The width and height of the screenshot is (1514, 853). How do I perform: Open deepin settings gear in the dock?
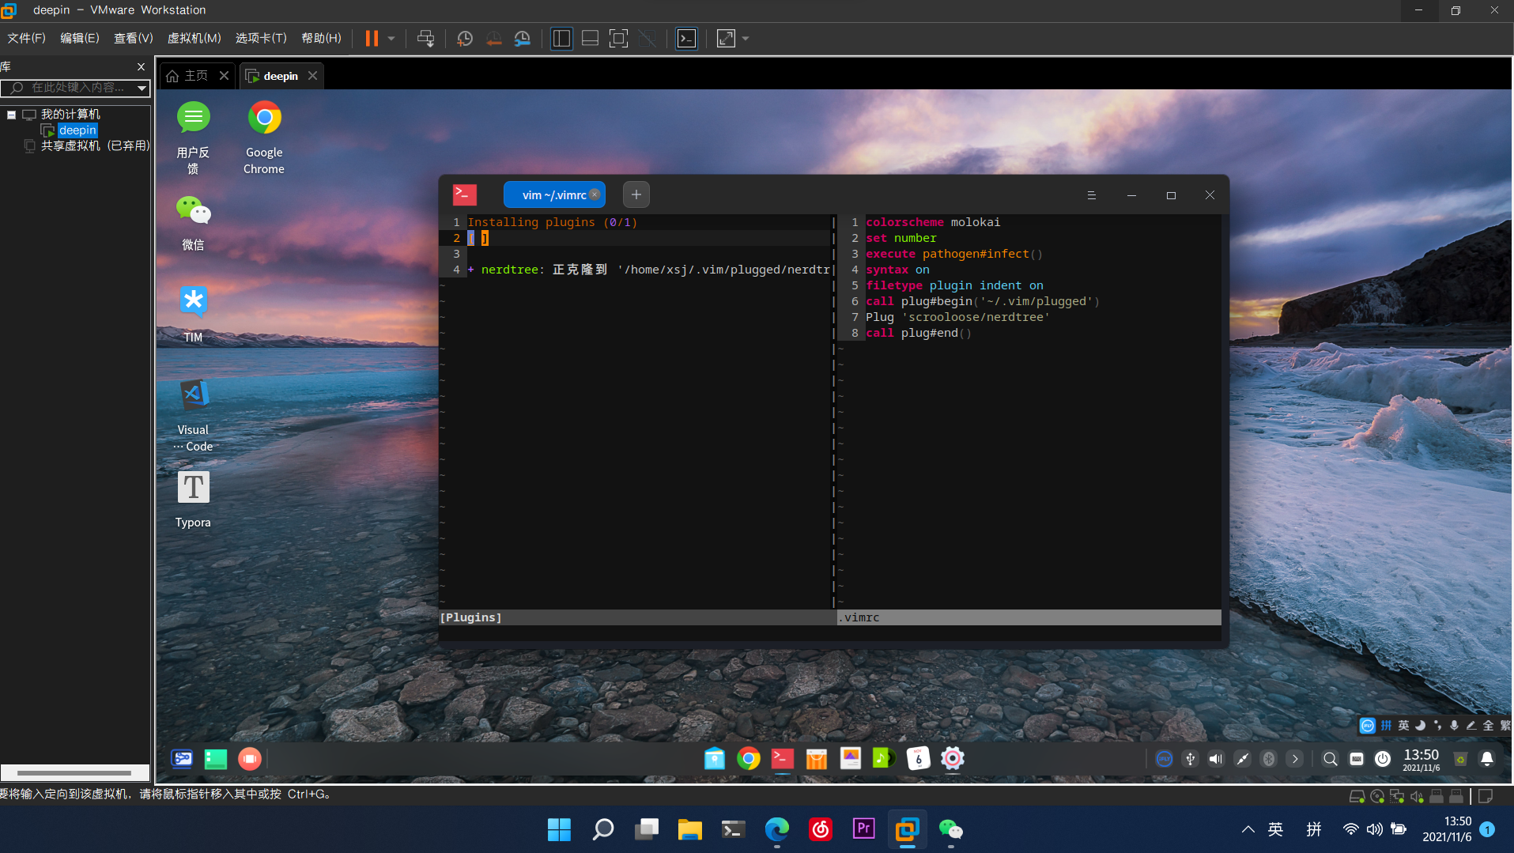pyautogui.click(x=953, y=759)
